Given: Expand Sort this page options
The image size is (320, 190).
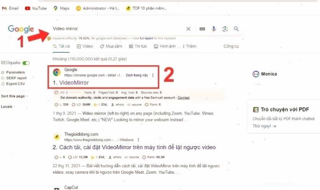Looking at the screenshot, I should (x=15, y=96).
